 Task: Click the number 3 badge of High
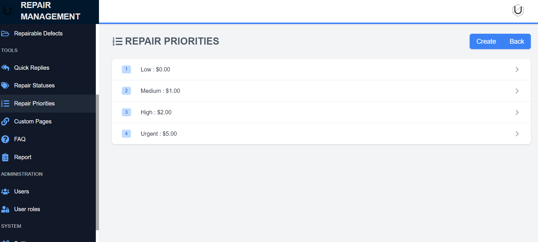(x=126, y=112)
